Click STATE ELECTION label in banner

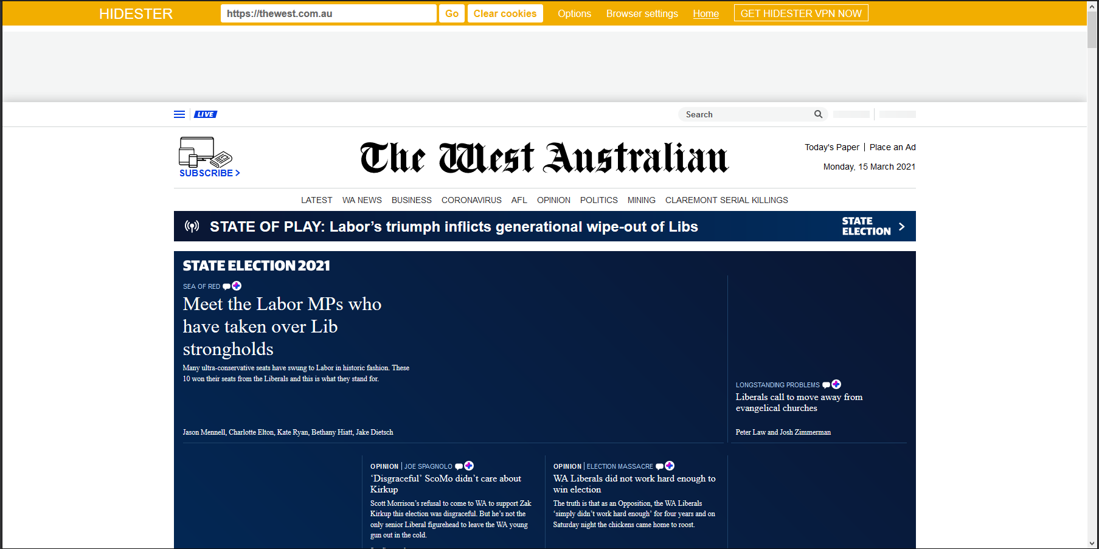click(x=866, y=226)
